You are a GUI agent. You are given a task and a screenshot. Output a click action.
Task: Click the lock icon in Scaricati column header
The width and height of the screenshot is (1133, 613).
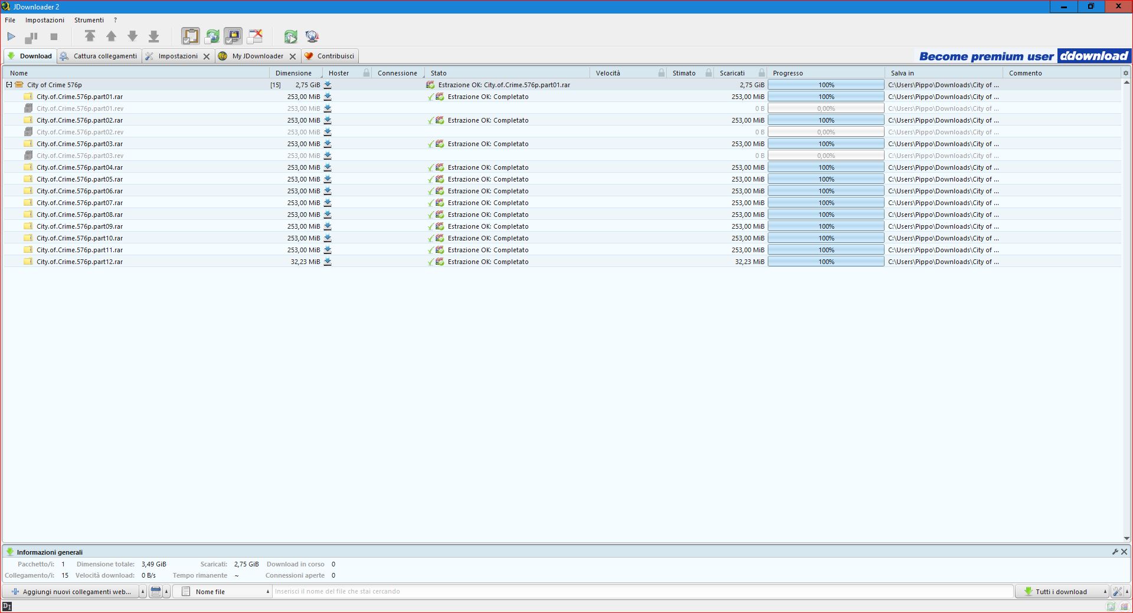762,73
